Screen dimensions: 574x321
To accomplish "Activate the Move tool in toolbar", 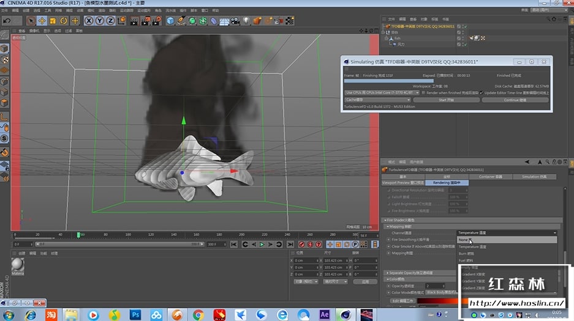I will coord(42,21).
